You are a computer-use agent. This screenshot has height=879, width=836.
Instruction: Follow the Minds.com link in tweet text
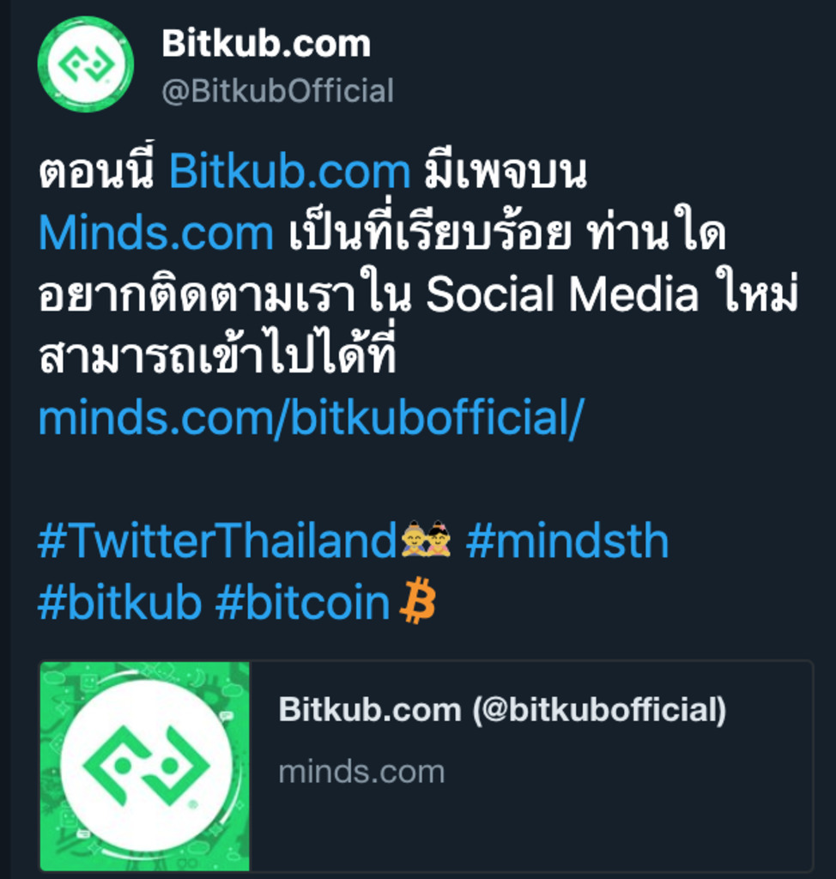point(156,233)
